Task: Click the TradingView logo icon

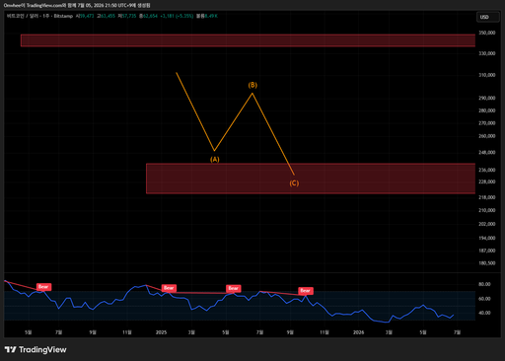Action: pos(10,349)
